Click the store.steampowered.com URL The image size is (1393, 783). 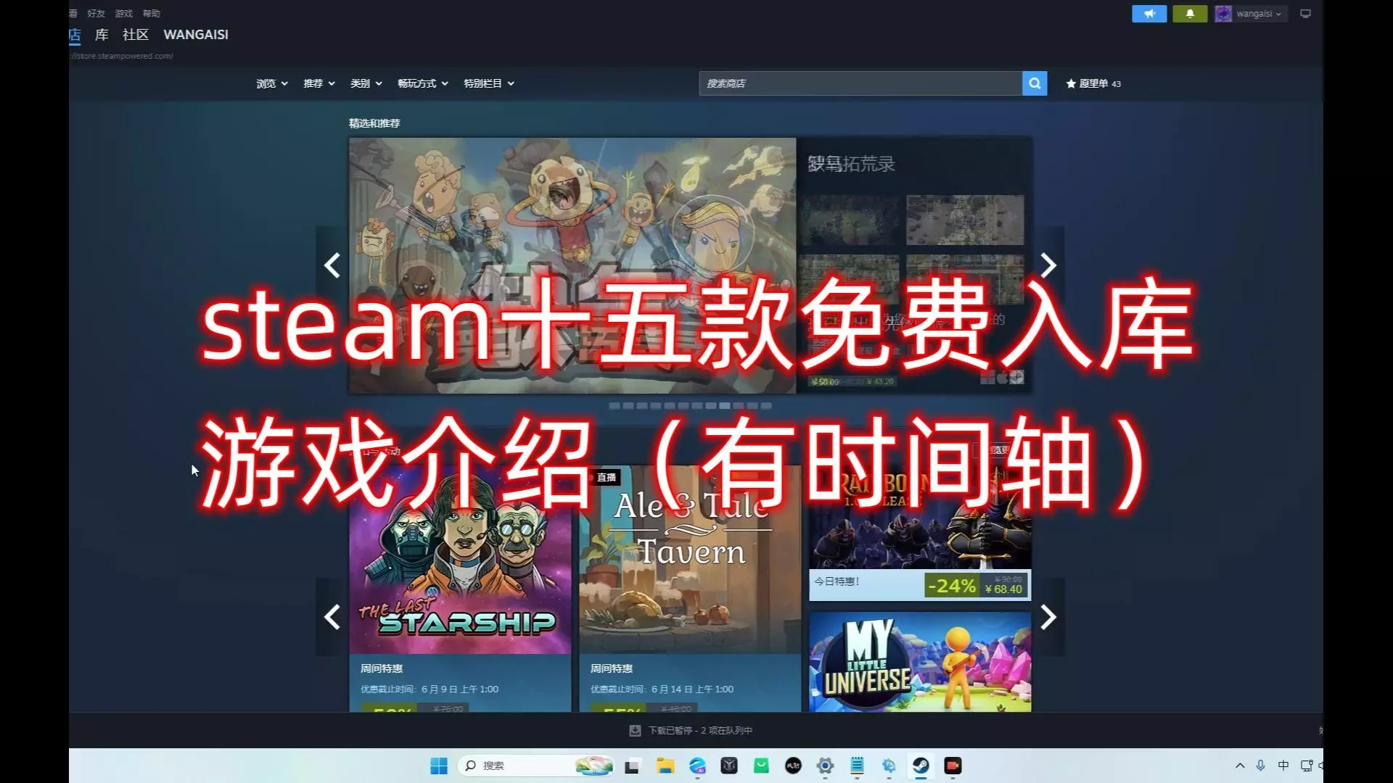(x=121, y=56)
